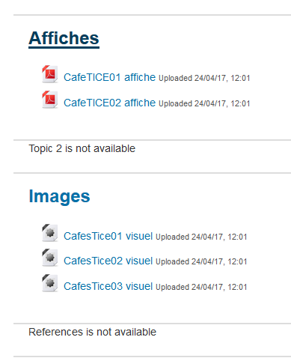291x364 pixels.
Task: Click the 'References is not available' notice
Action: click(x=92, y=332)
